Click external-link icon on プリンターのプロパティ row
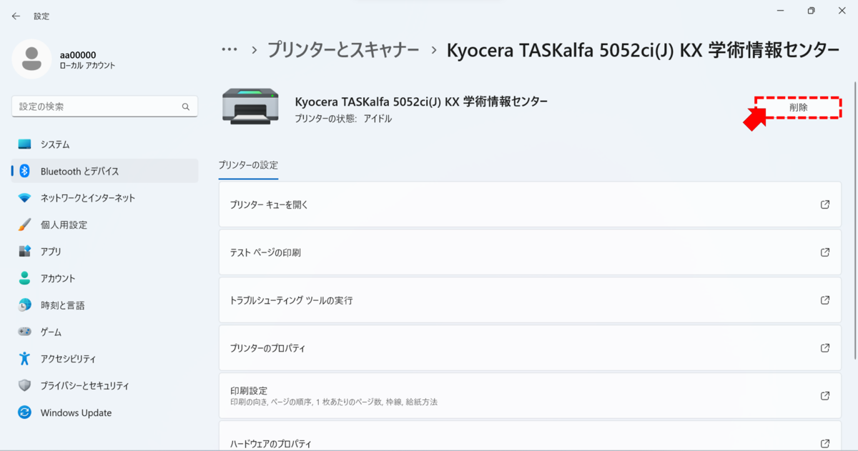Screen dimensions: 858x451 825,348
